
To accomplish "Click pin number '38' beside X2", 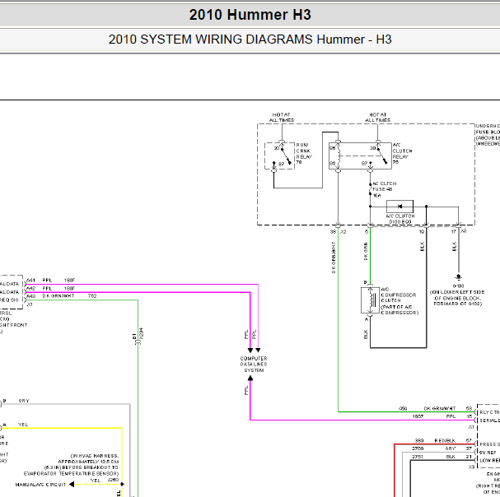I will click(x=334, y=231).
